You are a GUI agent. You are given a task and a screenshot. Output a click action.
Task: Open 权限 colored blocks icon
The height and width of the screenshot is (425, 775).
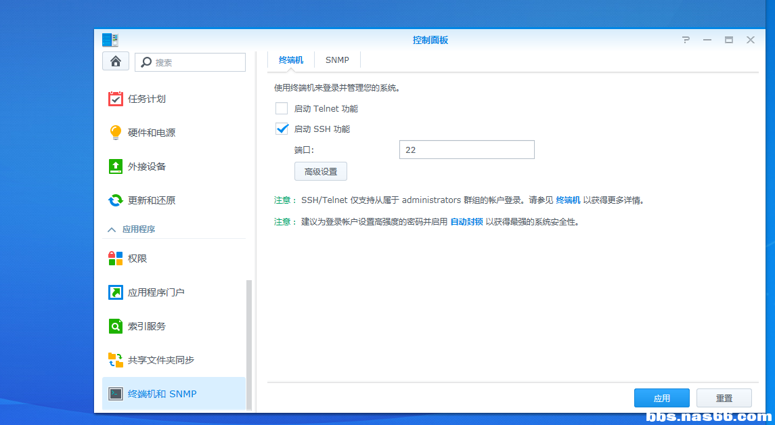pyautogui.click(x=116, y=259)
